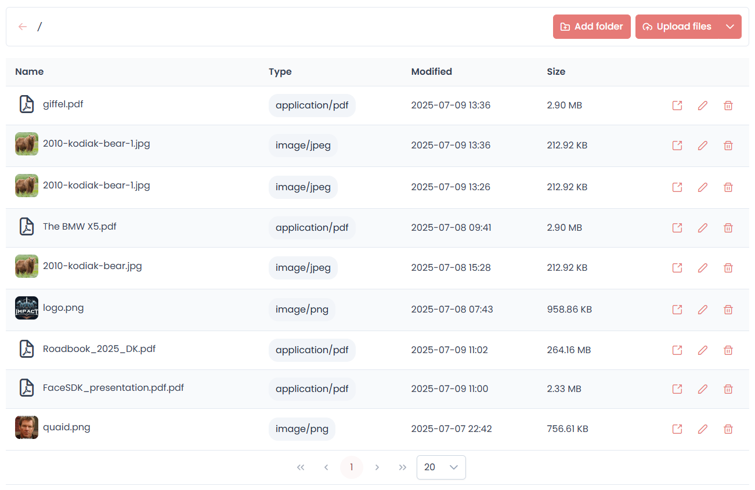Open the rows per page dropdown
Viewport: 755px width, 490px height.
pos(441,467)
